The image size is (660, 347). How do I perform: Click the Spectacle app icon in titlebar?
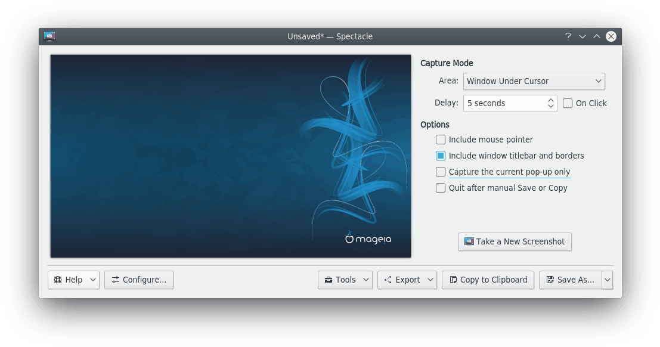[x=49, y=36]
